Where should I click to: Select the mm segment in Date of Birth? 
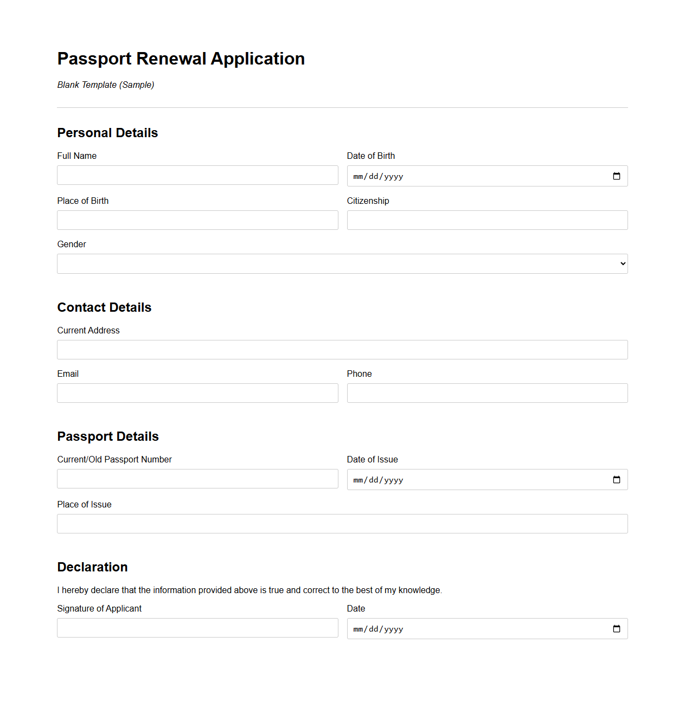(357, 176)
